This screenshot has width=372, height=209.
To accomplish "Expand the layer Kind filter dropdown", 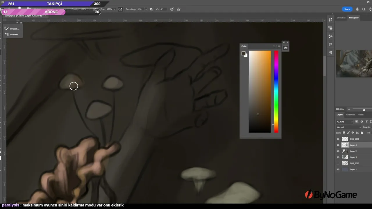I will pos(345,122).
